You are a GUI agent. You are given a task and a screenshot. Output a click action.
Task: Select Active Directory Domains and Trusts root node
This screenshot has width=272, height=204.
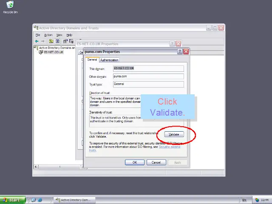pos(57,48)
